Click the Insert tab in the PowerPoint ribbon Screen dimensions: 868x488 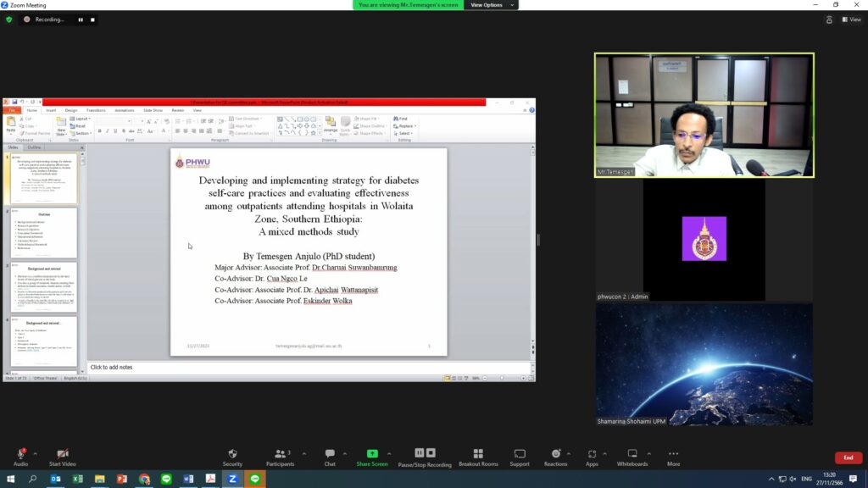tap(51, 110)
